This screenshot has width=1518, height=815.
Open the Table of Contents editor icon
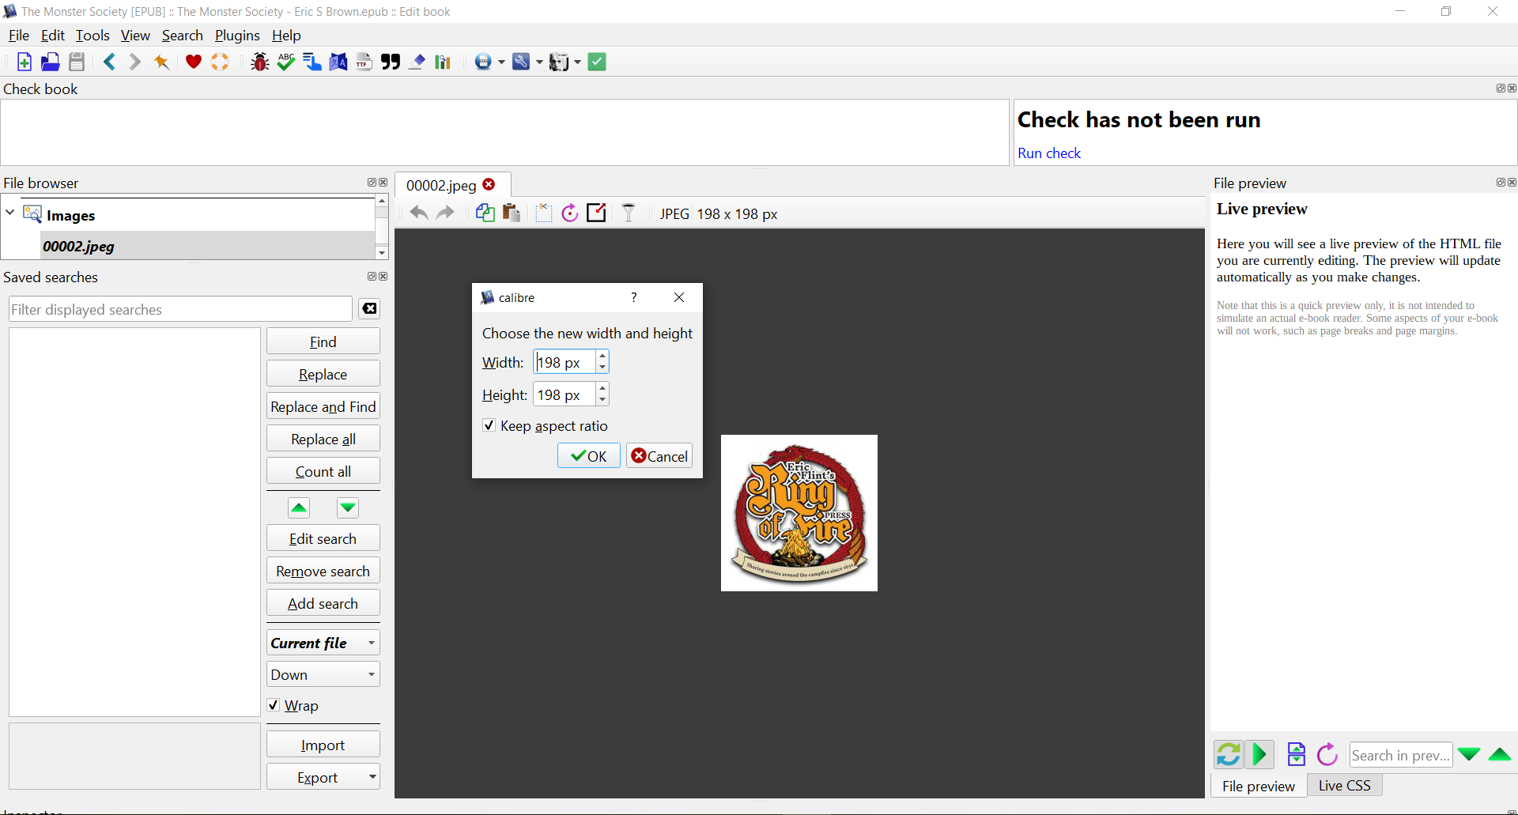tap(312, 62)
